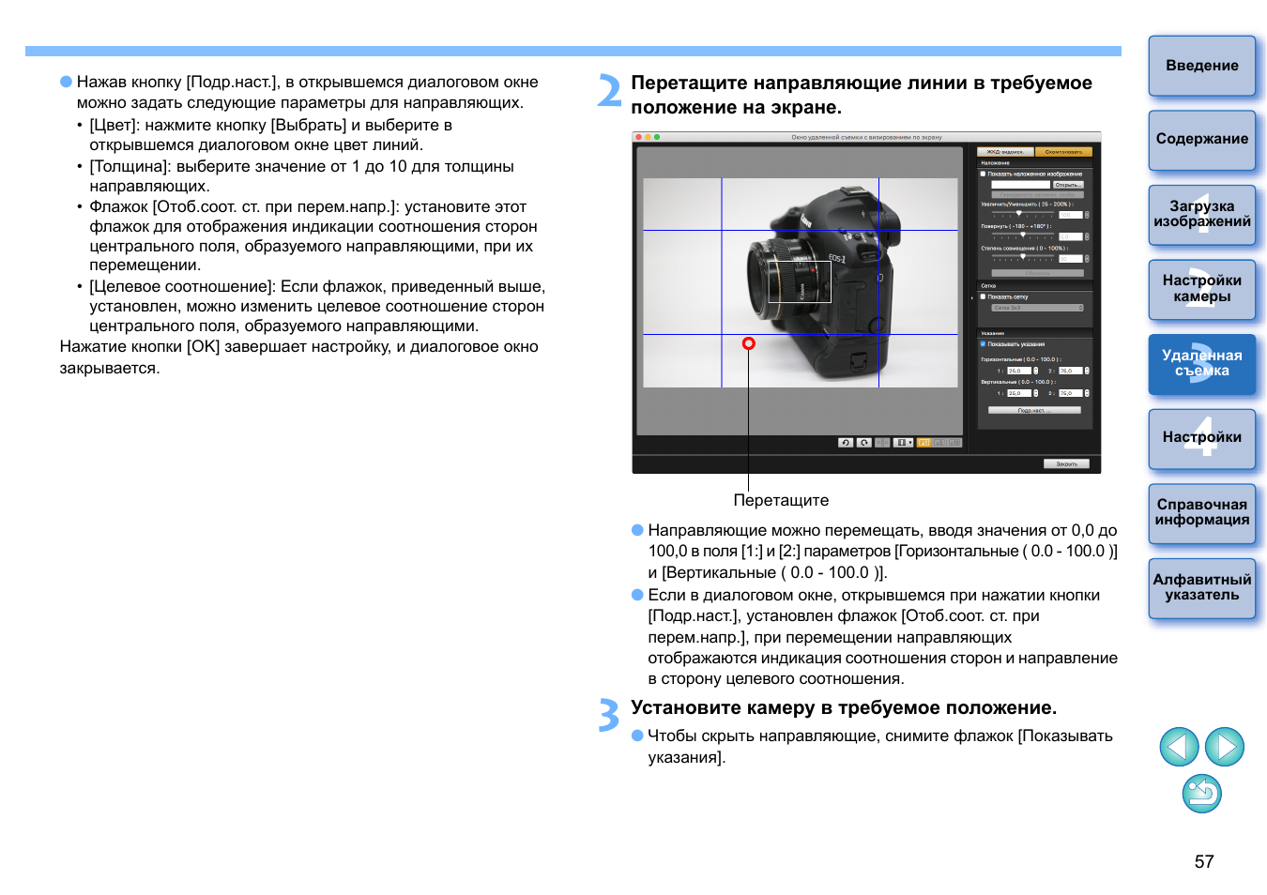Click the stepper of Вертикальные field 2

coord(1087,393)
